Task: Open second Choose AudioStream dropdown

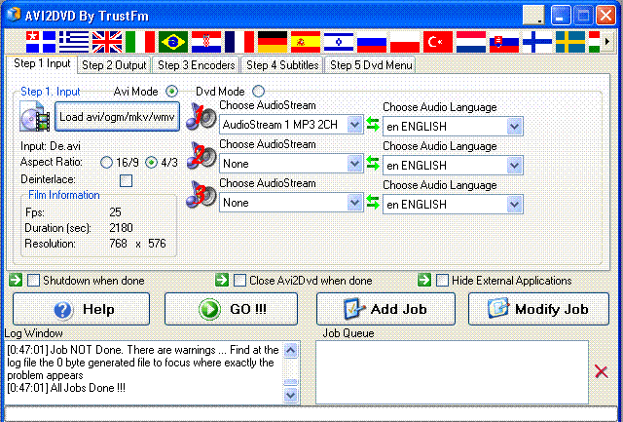Action: (x=291, y=164)
